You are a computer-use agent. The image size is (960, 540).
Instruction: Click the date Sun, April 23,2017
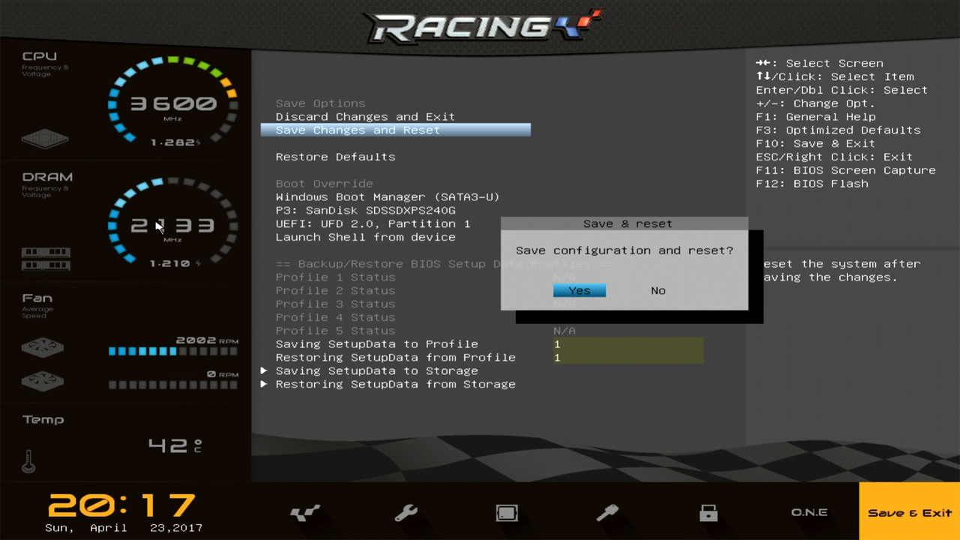pos(124,528)
